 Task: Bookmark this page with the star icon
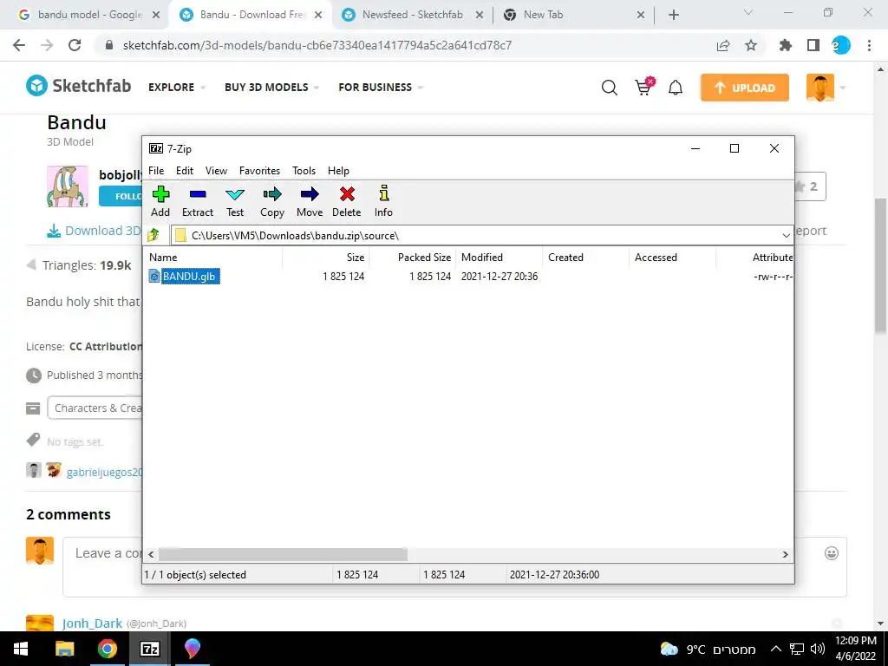click(751, 45)
